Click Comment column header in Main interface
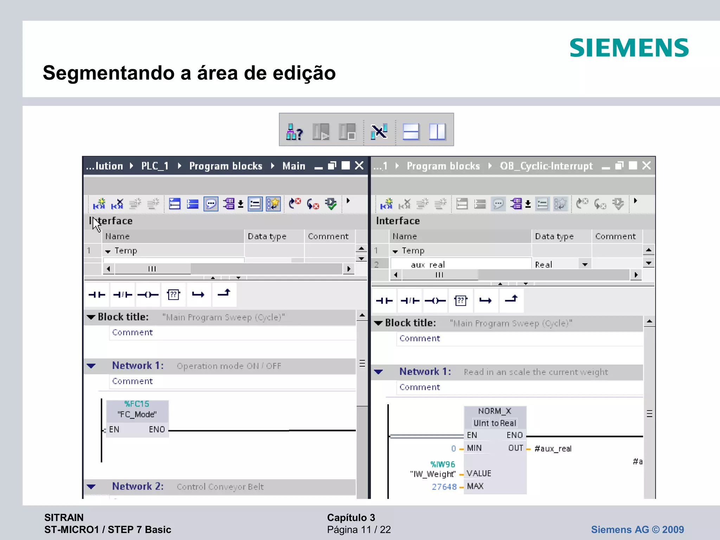720x540 pixels. [x=329, y=236]
